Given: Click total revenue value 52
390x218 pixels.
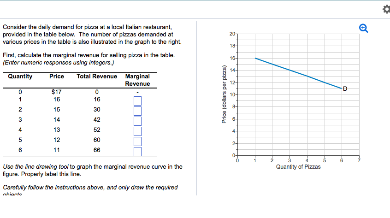Looking at the screenshot, I should [97, 130].
